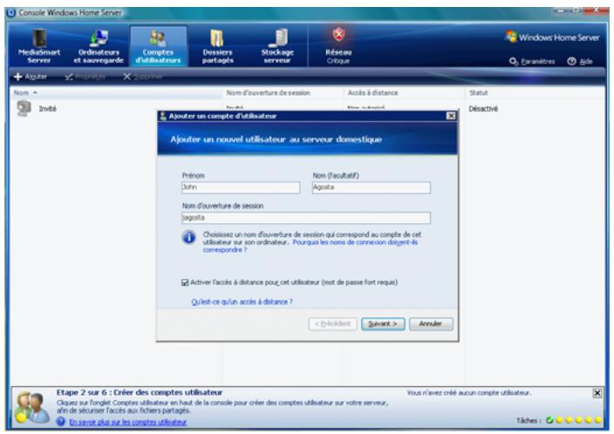
Task: Open Paramètres settings
Action: [x=532, y=62]
